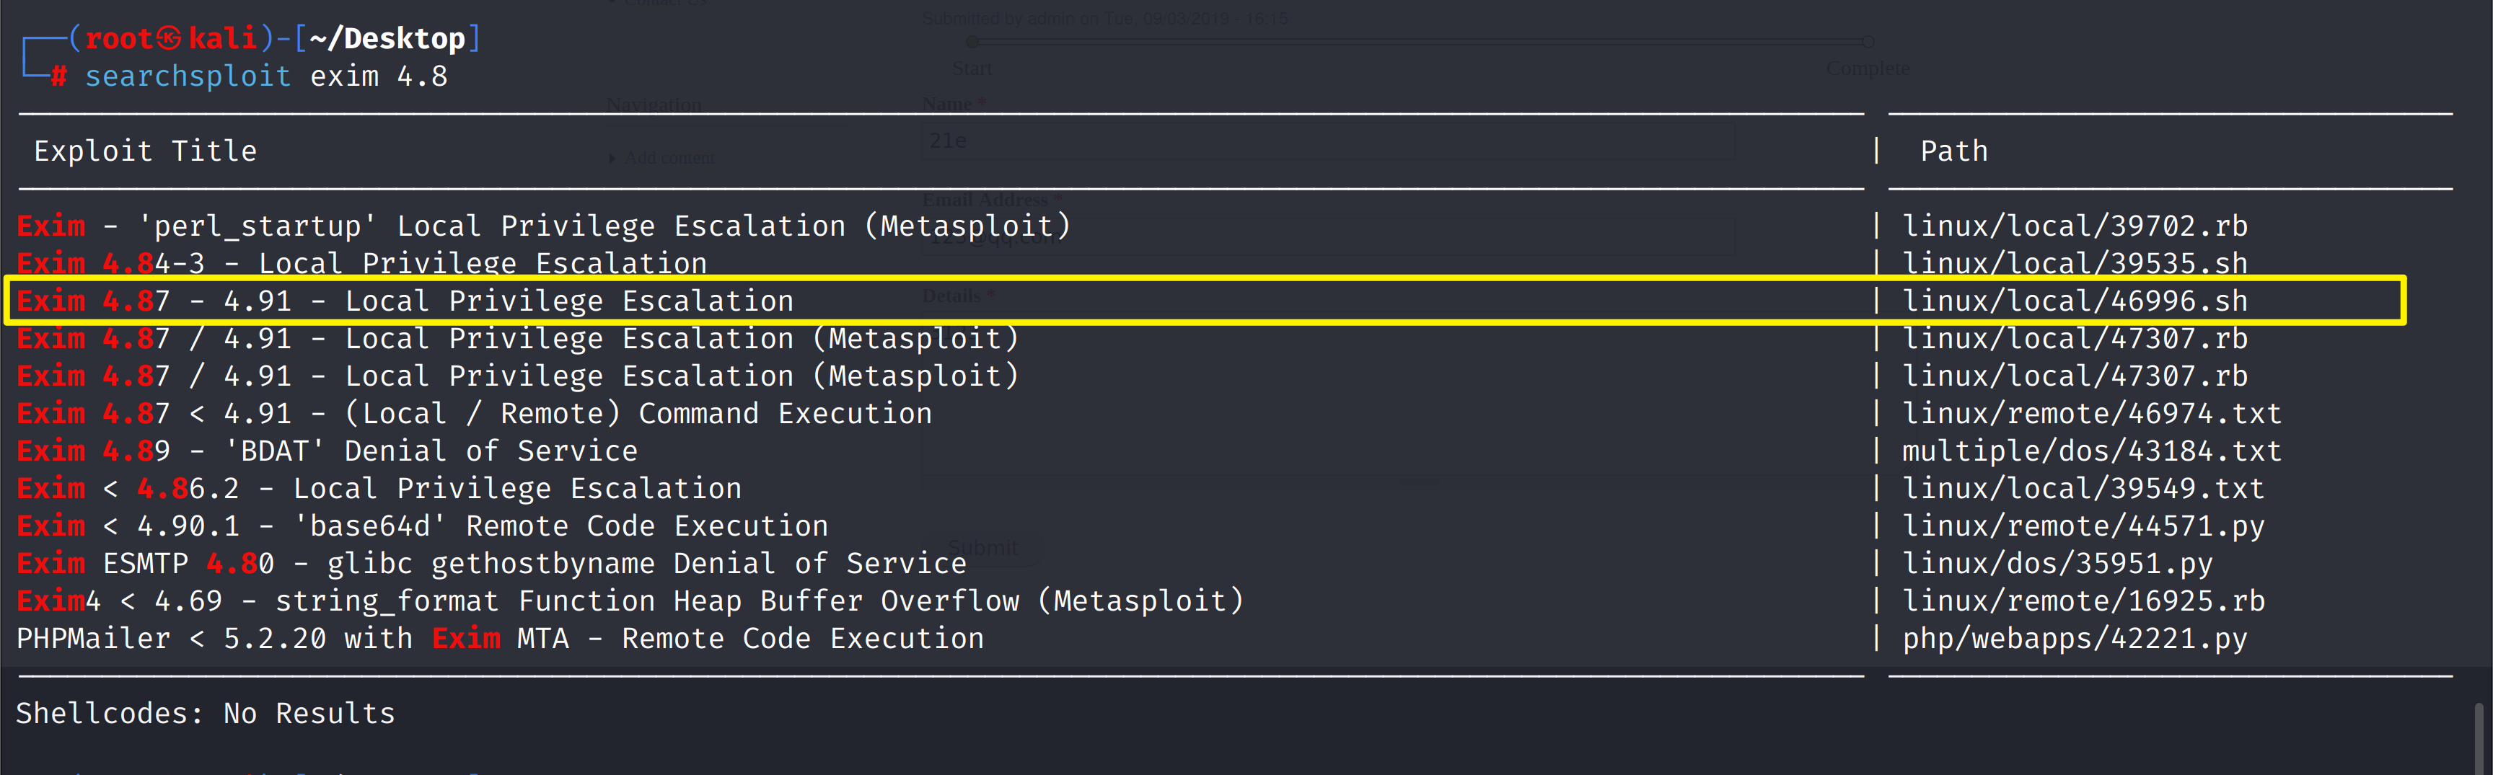Click the 'root' username in the prompt
Image resolution: width=2493 pixels, height=775 pixels.
(118, 39)
